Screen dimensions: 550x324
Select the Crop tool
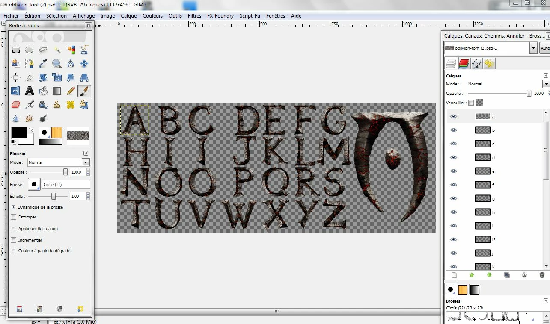[x=29, y=77]
